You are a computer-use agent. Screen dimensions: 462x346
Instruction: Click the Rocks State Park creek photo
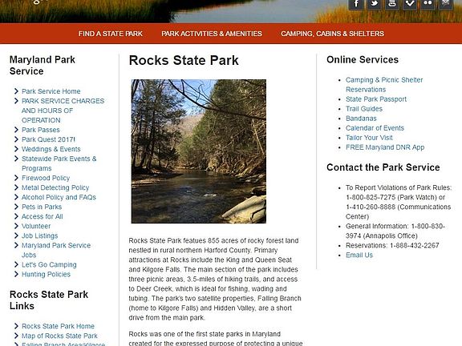199,151
